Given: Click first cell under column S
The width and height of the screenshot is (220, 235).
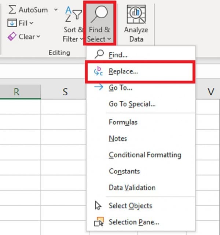Looking at the screenshot, I should pyautogui.click(x=63, y=107).
